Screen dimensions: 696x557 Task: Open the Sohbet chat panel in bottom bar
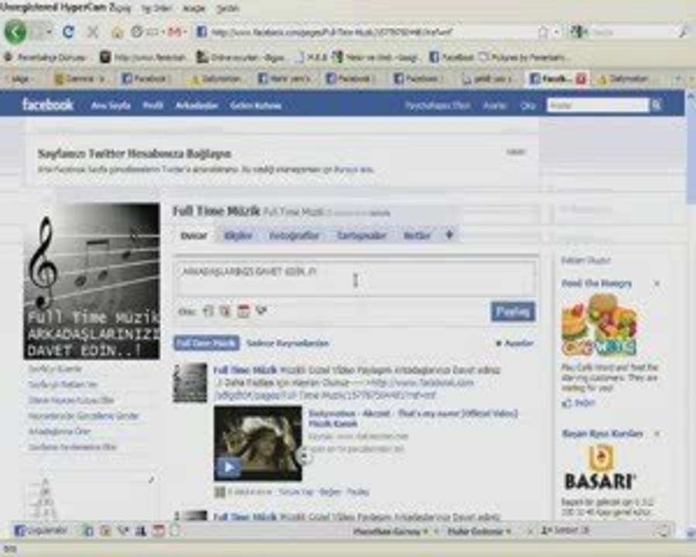point(565,531)
